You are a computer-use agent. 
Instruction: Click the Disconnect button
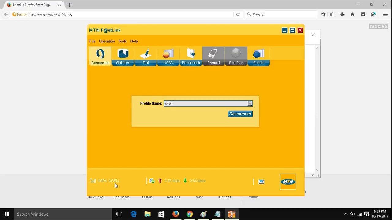[x=240, y=114]
